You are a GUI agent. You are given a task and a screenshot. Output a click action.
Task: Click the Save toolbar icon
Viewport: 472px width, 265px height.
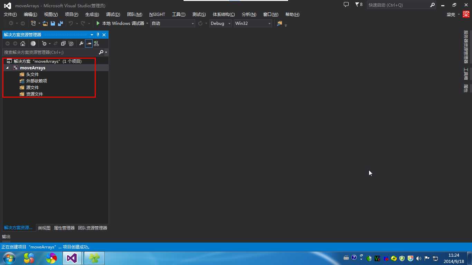(53, 23)
